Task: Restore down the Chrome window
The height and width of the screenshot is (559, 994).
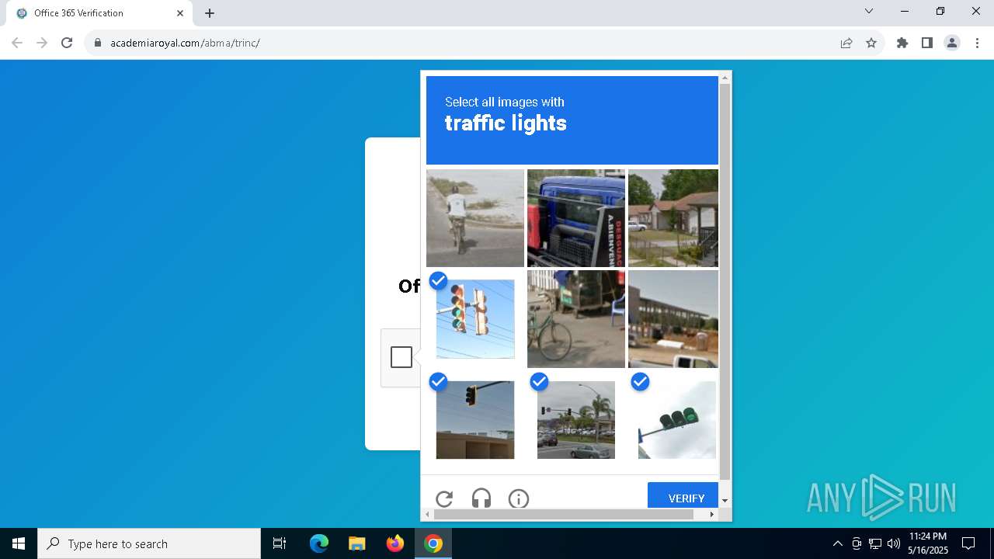Action: [x=940, y=12]
